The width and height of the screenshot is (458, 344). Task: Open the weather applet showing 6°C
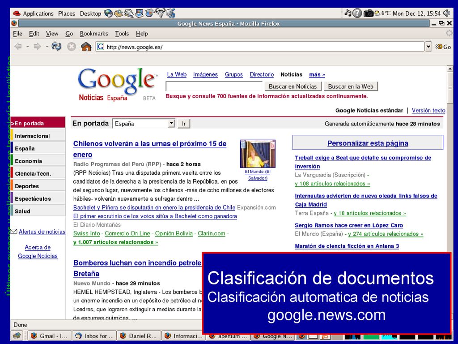point(382,13)
